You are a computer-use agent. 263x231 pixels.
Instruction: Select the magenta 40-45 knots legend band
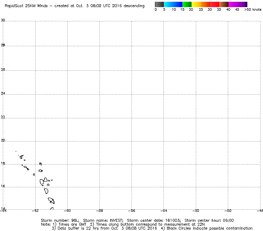(233, 4)
